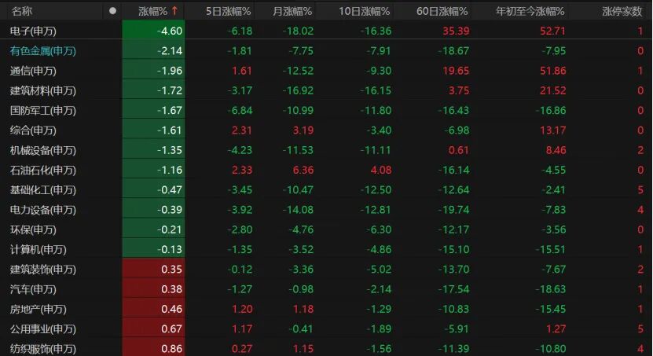Select the 电子(申万) row
Viewport: 653px width, 356px height.
click(x=327, y=31)
